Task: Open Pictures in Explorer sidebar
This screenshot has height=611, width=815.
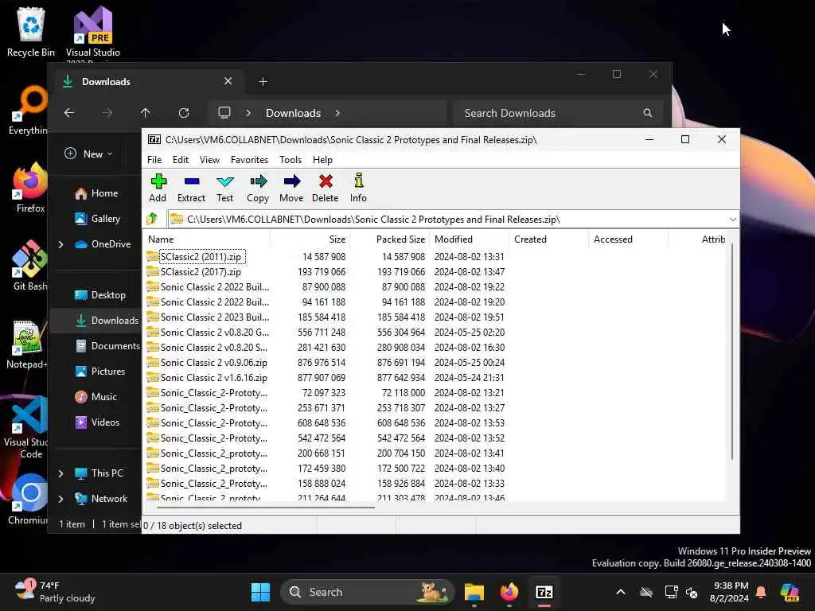Action: tap(100, 372)
